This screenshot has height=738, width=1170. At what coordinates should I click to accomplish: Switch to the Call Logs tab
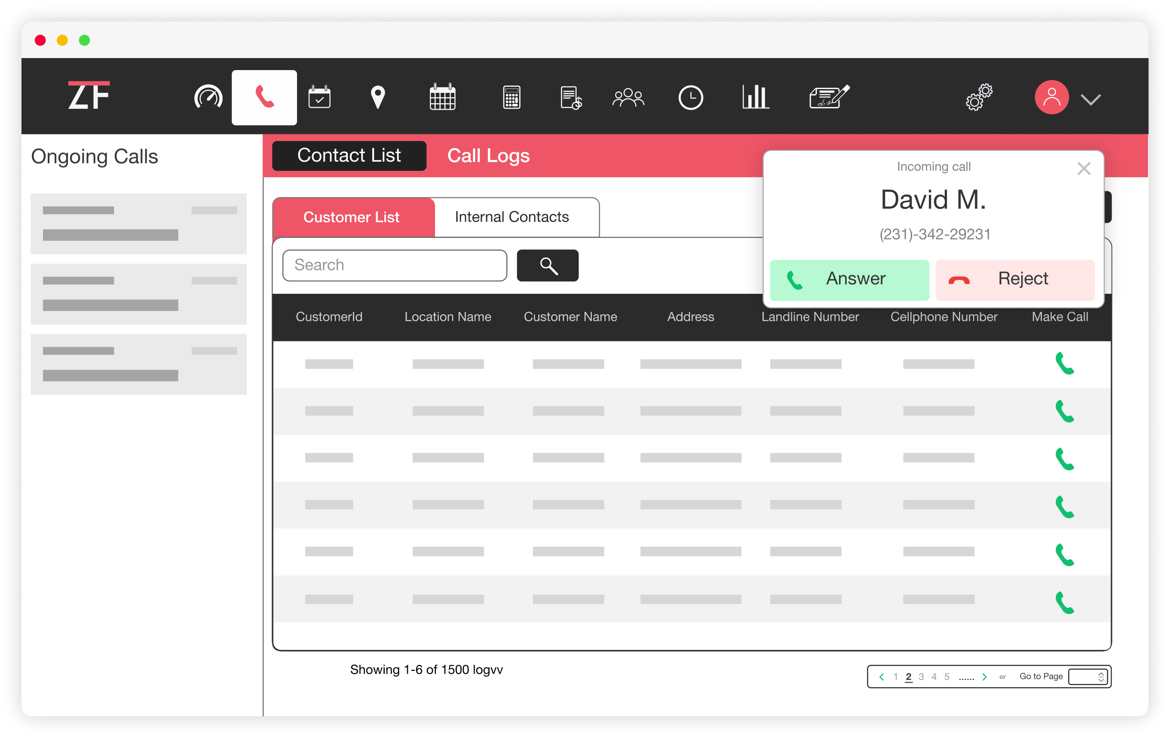(x=488, y=156)
